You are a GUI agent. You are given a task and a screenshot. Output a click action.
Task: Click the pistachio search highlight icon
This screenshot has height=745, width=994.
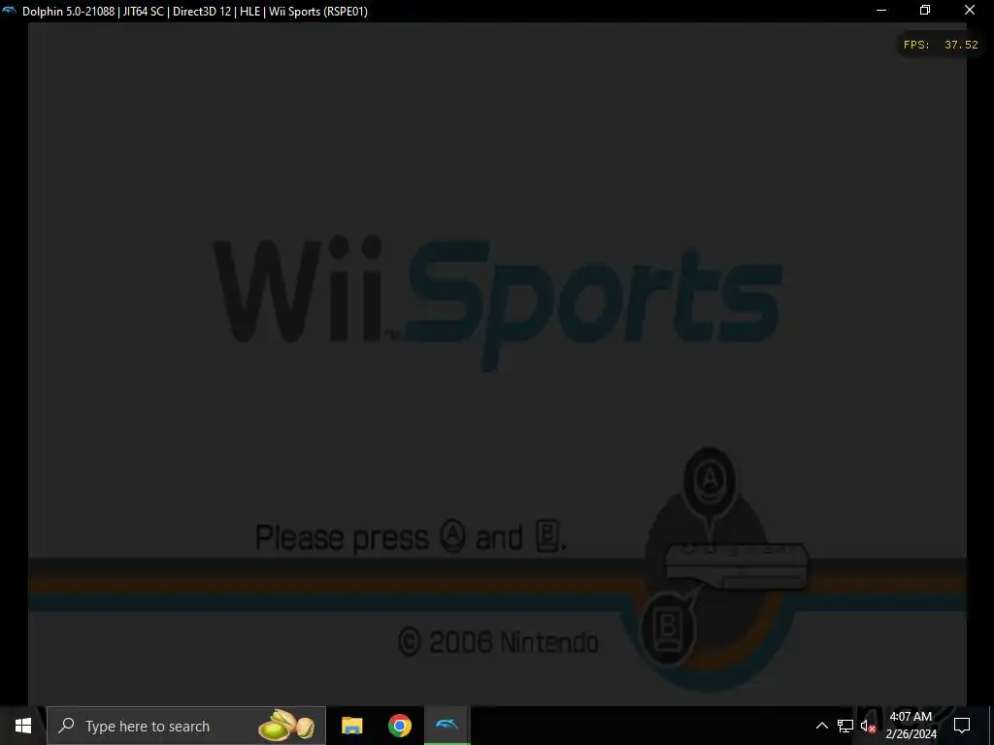click(x=286, y=726)
